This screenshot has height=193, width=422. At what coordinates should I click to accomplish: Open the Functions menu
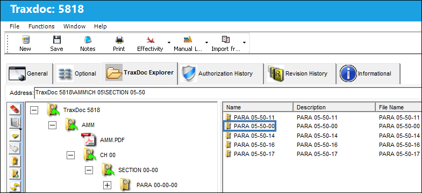(41, 26)
